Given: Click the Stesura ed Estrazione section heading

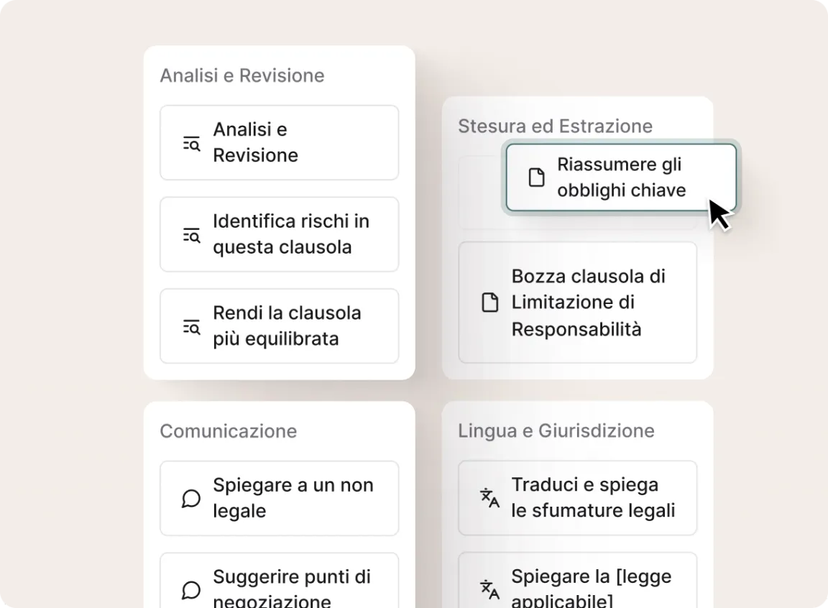Looking at the screenshot, I should [x=555, y=126].
